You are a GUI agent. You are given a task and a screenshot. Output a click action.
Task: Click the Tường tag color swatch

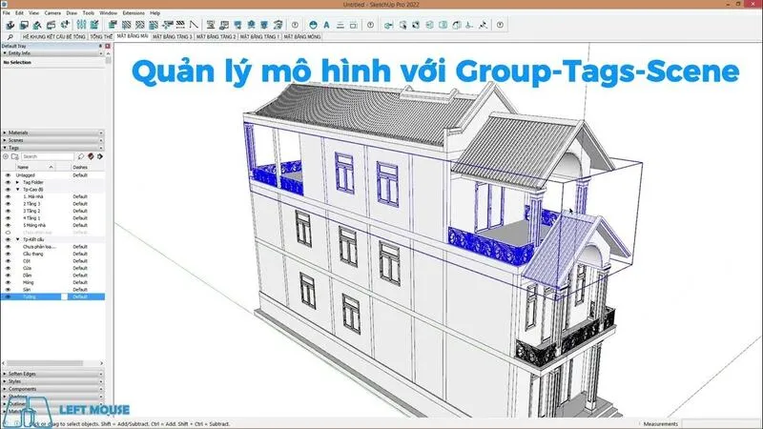[64, 296]
